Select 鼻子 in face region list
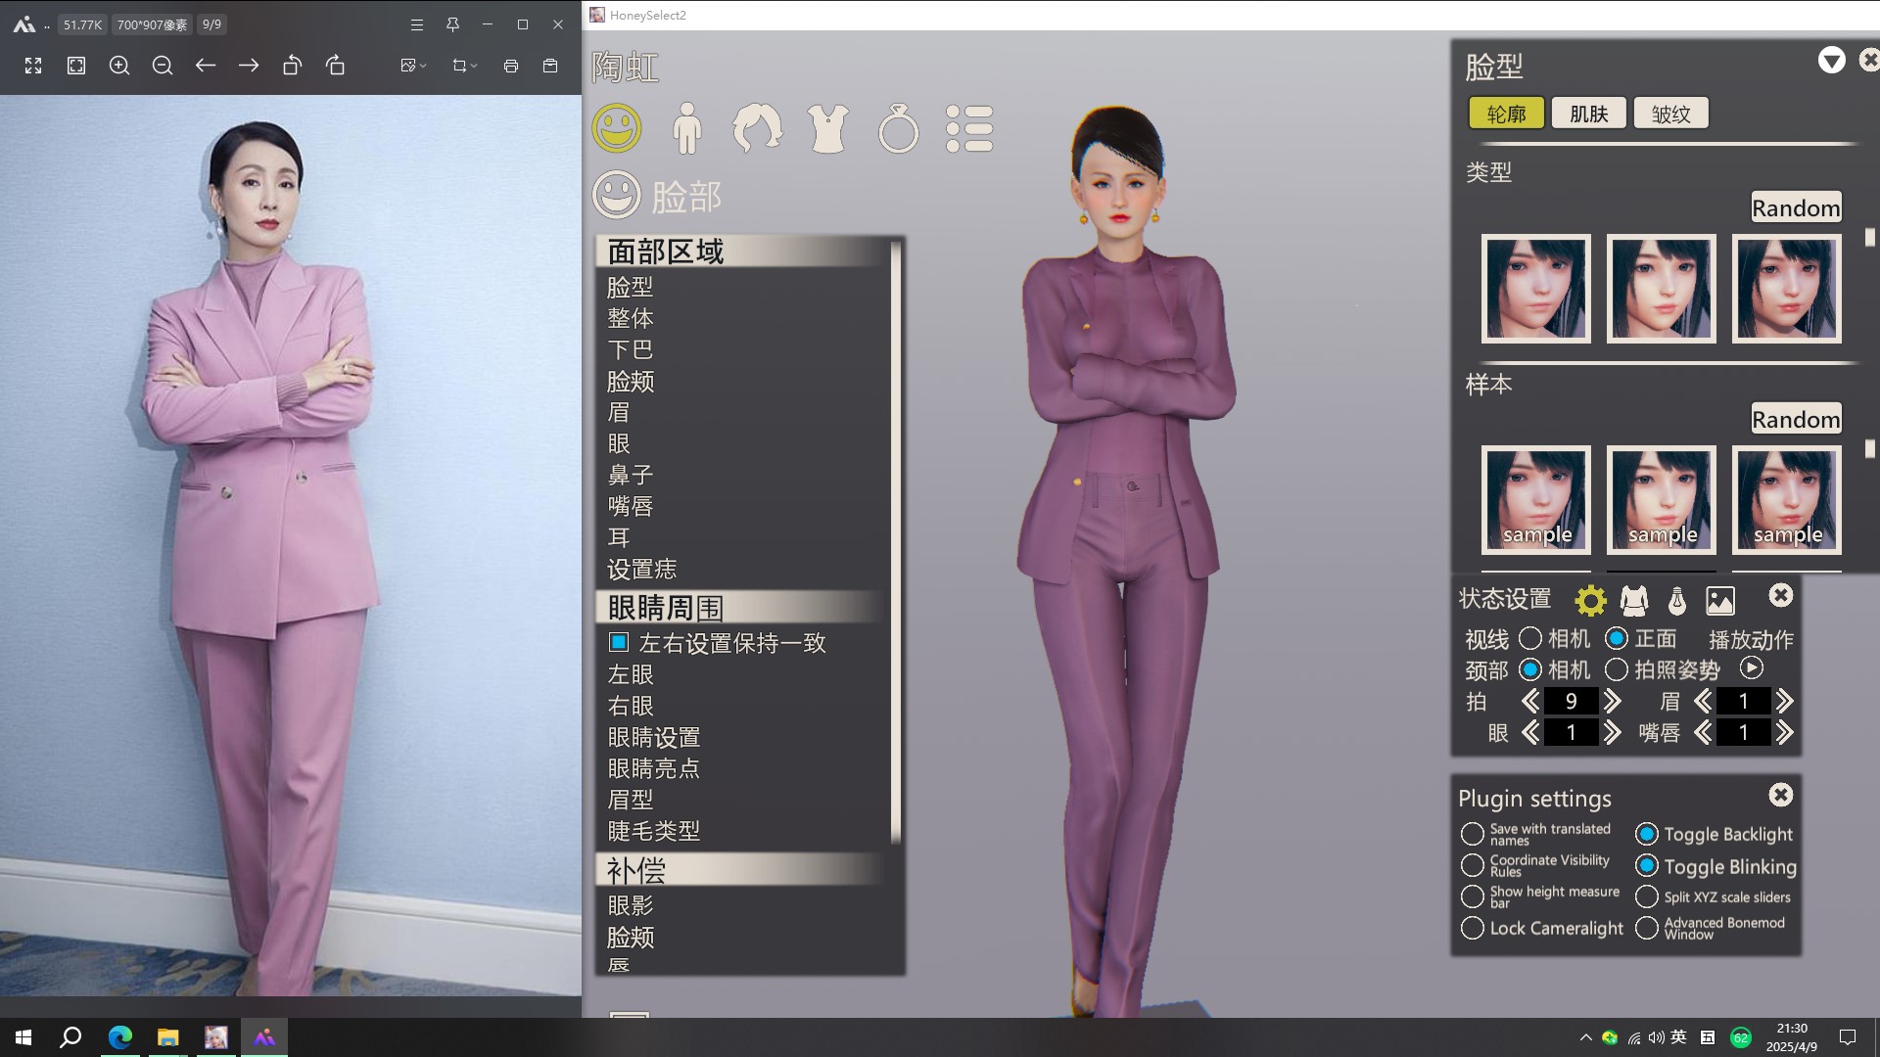The width and height of the screenshot is (1880, 1057). click(630, 476)
